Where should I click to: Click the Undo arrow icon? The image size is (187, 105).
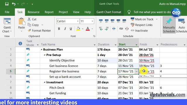click(14, 4)
